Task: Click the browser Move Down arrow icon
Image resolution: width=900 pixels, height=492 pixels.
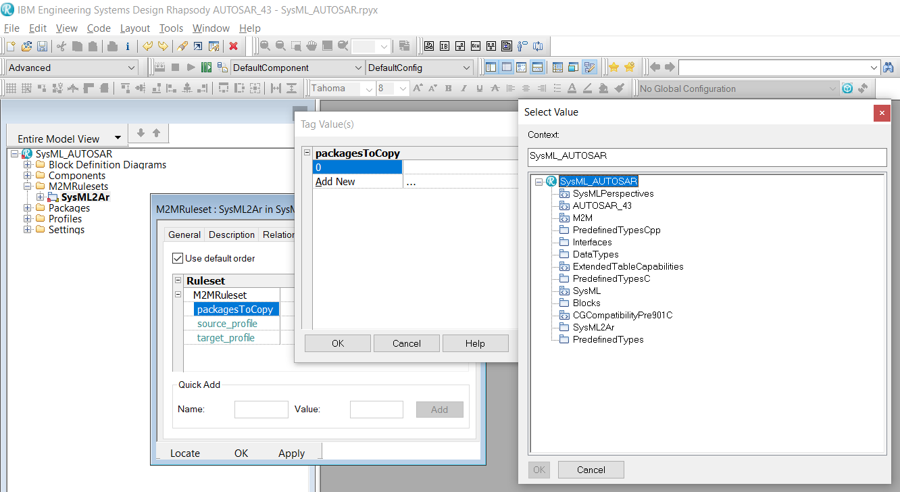Action: coord(141,133)
